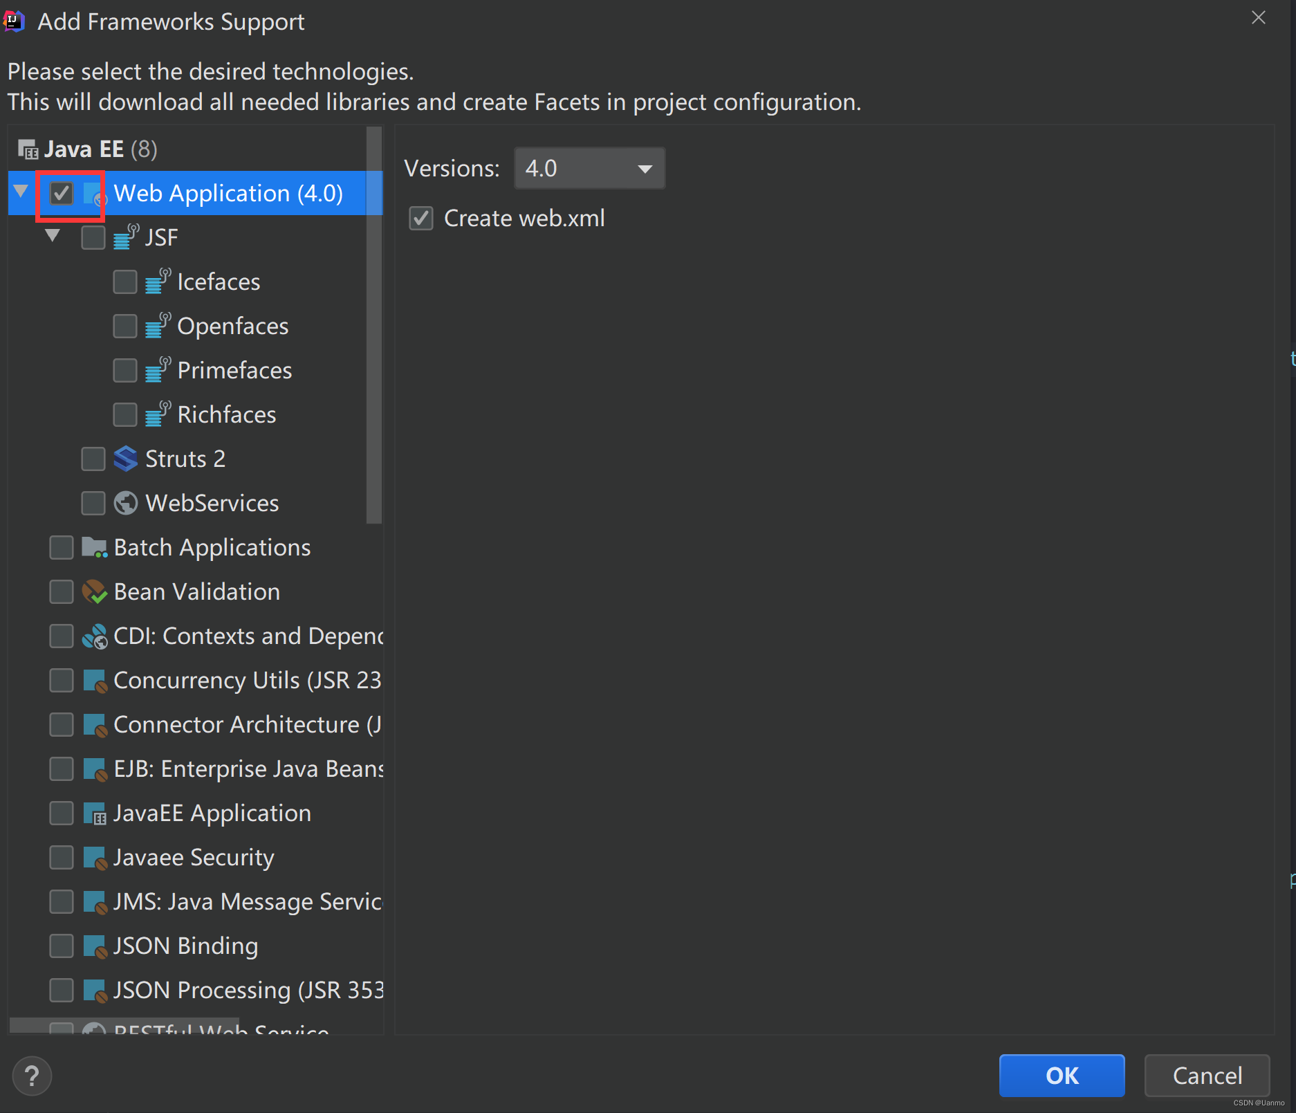This screenshot has width=1296, height=1113.
Task: Click the Connector Architecture icon
Action: click(x=95, y=725)
